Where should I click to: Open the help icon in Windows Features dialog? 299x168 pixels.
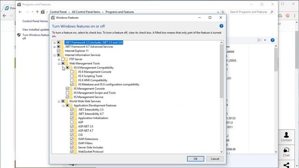pos(221,26)
